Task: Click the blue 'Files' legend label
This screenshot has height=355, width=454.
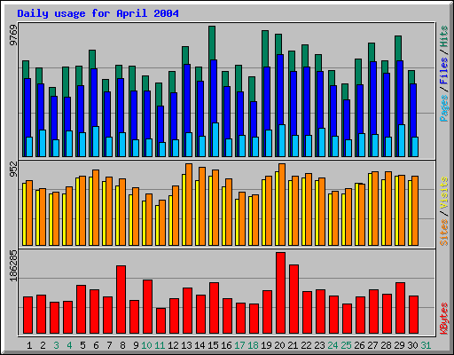Action: (443, 71)
